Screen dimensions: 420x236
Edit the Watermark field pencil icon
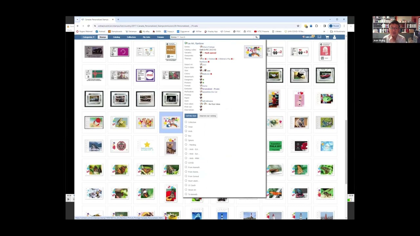click(x=201, y=77)
